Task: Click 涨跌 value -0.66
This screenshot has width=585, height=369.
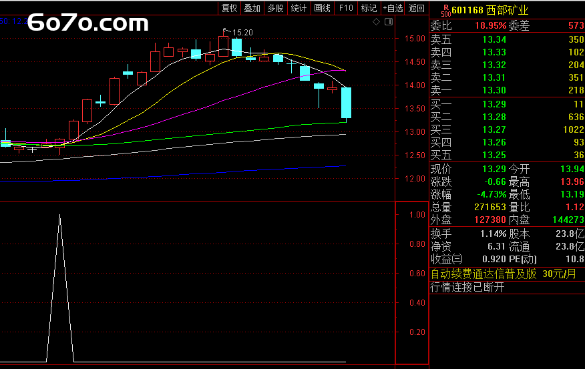Action: click(x=495, y=182)
